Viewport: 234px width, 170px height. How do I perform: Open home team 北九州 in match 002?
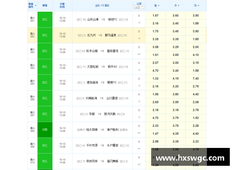click(x=91, y=35)
